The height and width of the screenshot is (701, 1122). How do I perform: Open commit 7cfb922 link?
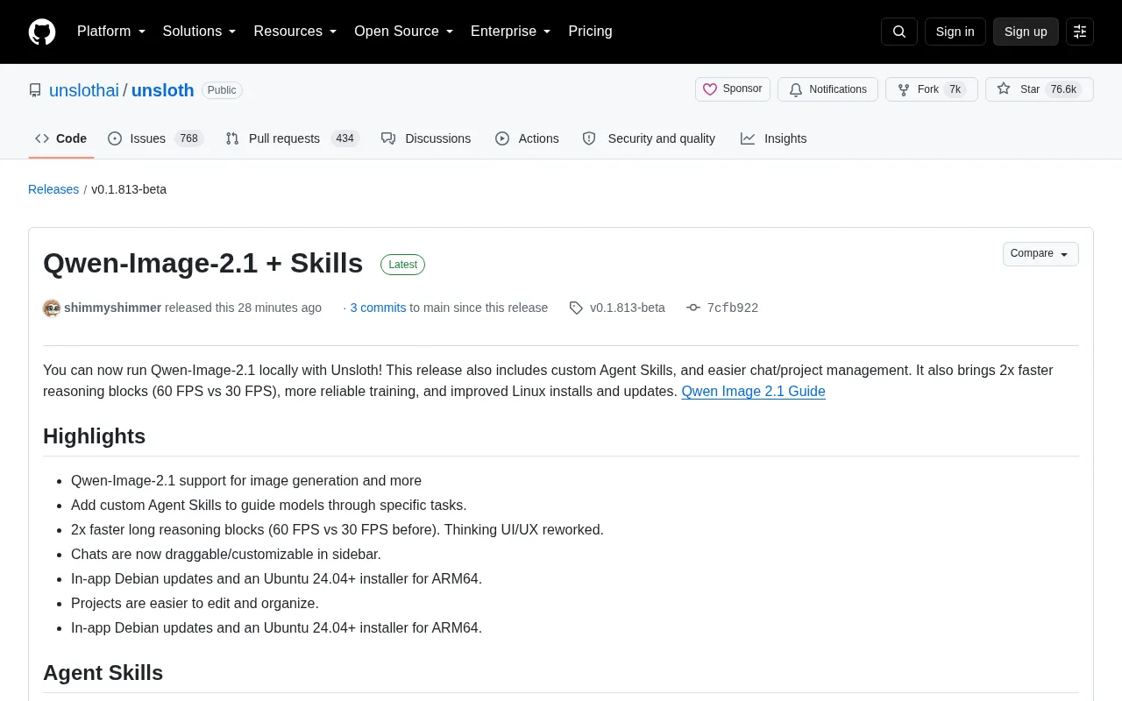click(x=733, y=308)
